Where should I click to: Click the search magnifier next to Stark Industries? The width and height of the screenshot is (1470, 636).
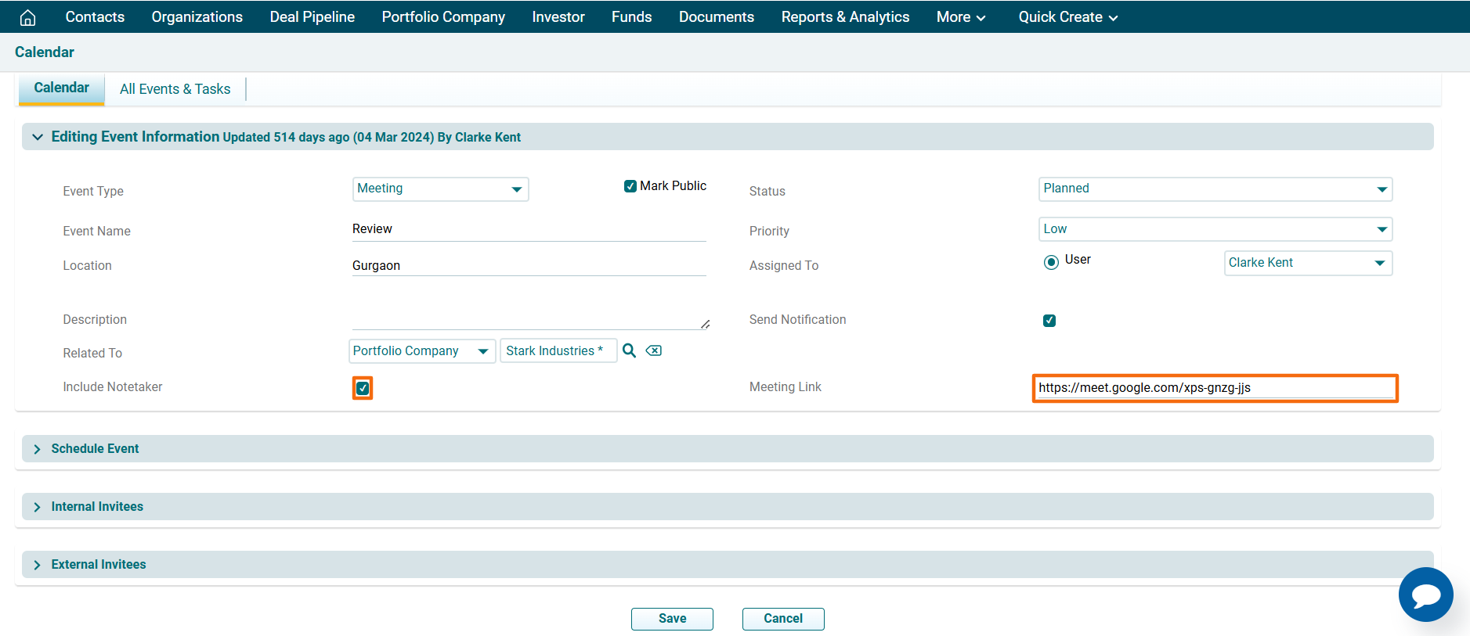point(629,350)
